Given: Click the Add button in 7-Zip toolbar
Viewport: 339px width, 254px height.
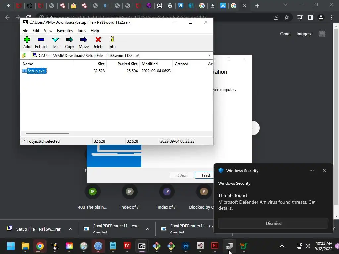Looking at the screenshot, I should tap(27, 43).
